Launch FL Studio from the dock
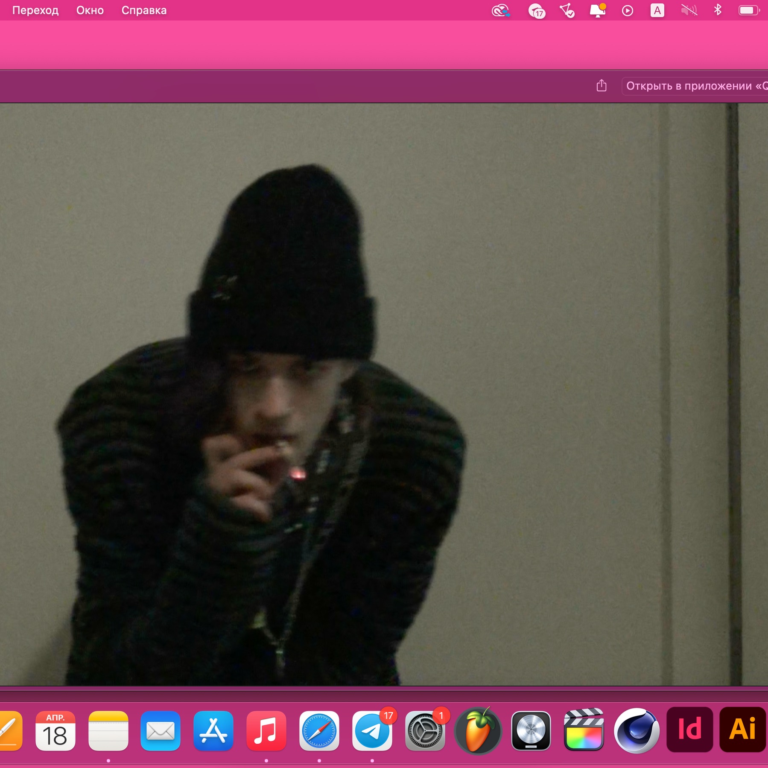Screen dimensions: 768x768 [478, 730]
